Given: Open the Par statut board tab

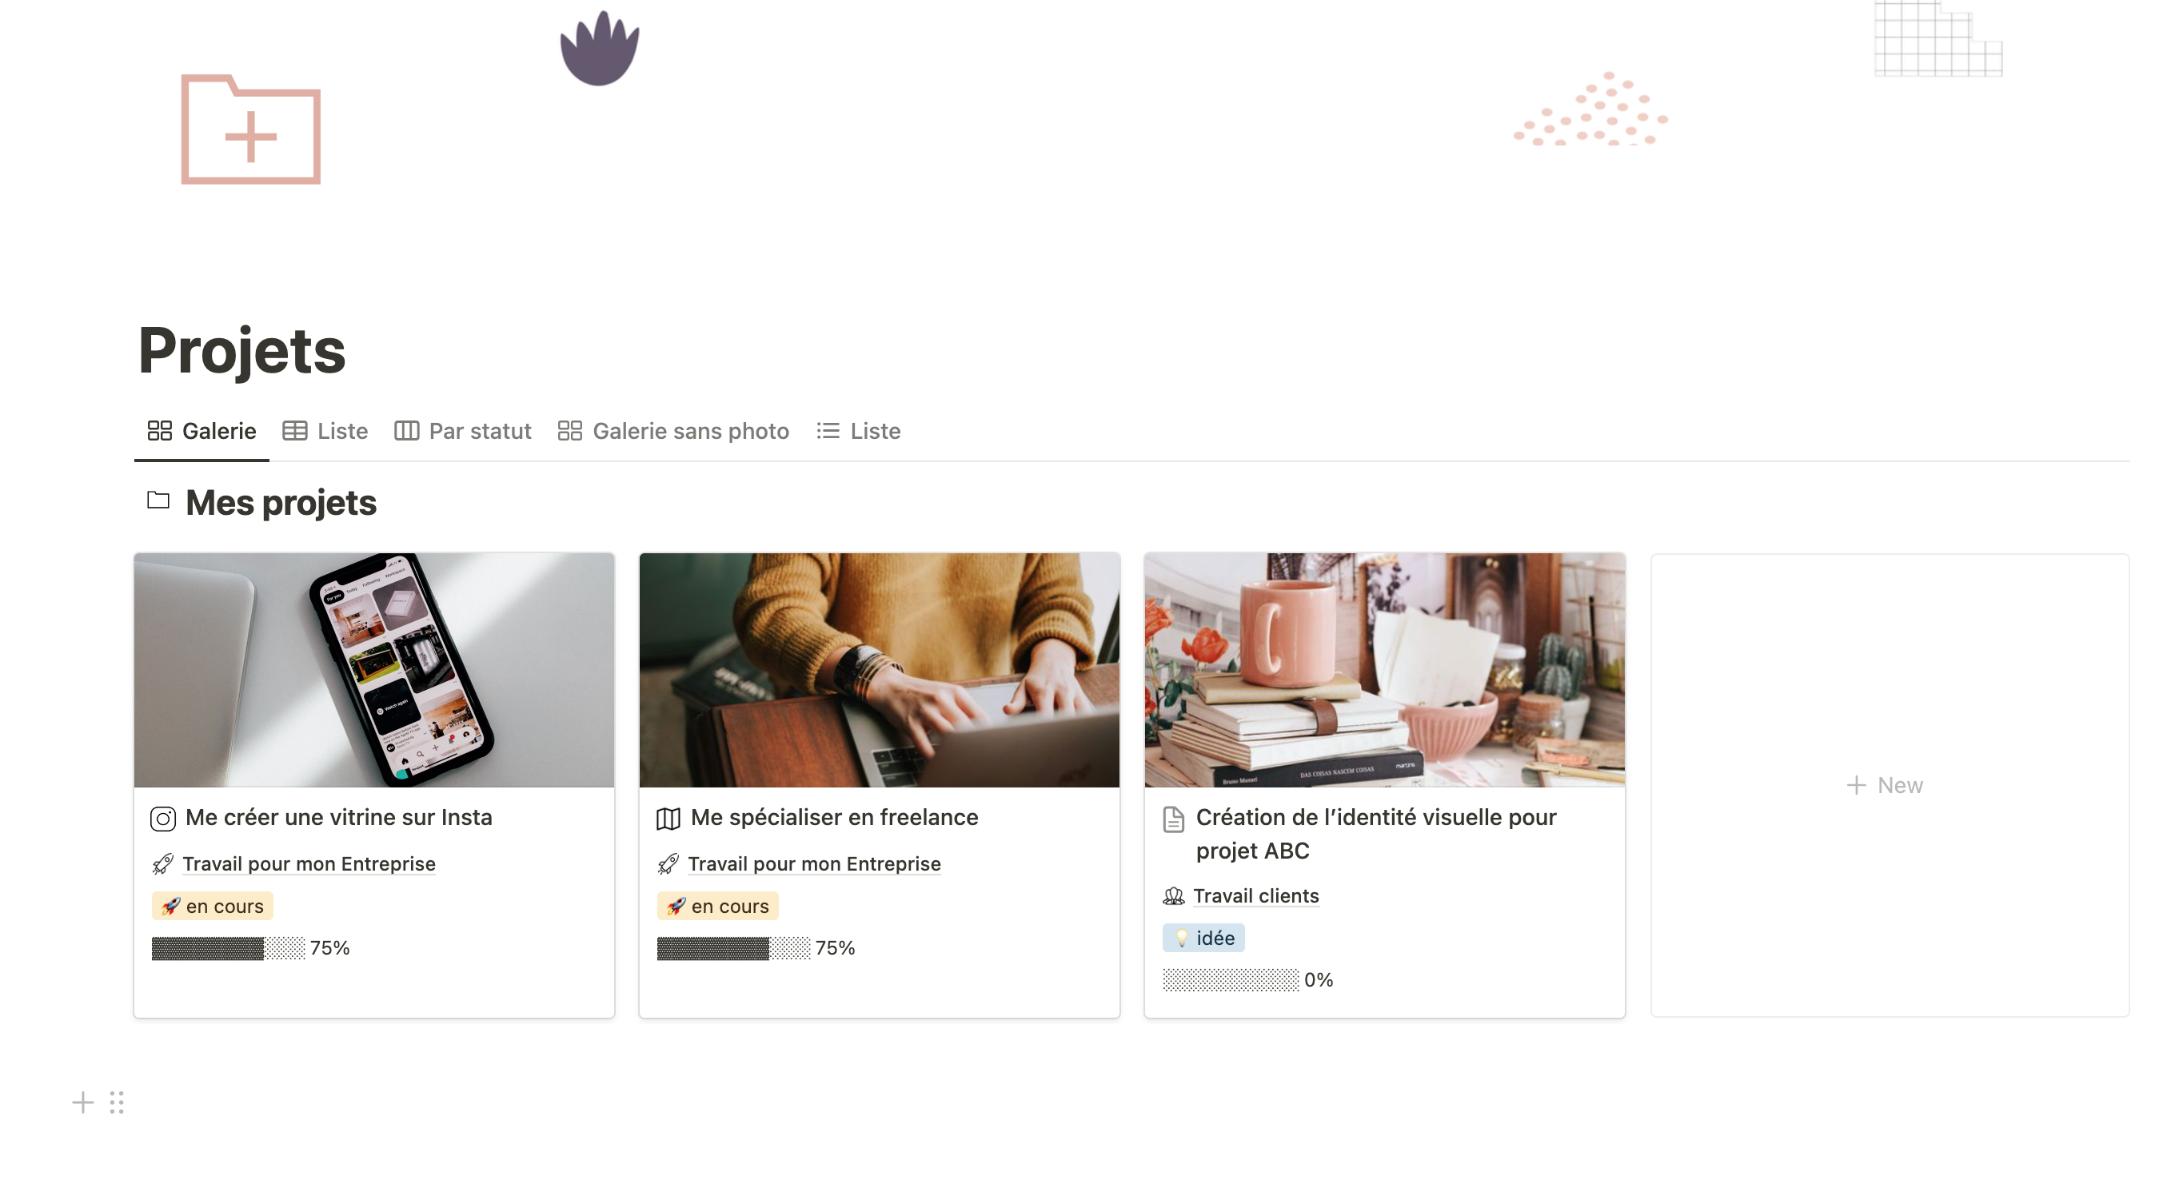Looking at the screenshot, I should point(463,431).
